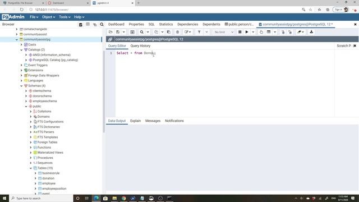Switch to the Properties tab
The width and height of the screenshot is (359, 202).
pyautogui.click(x=136, y=24)
